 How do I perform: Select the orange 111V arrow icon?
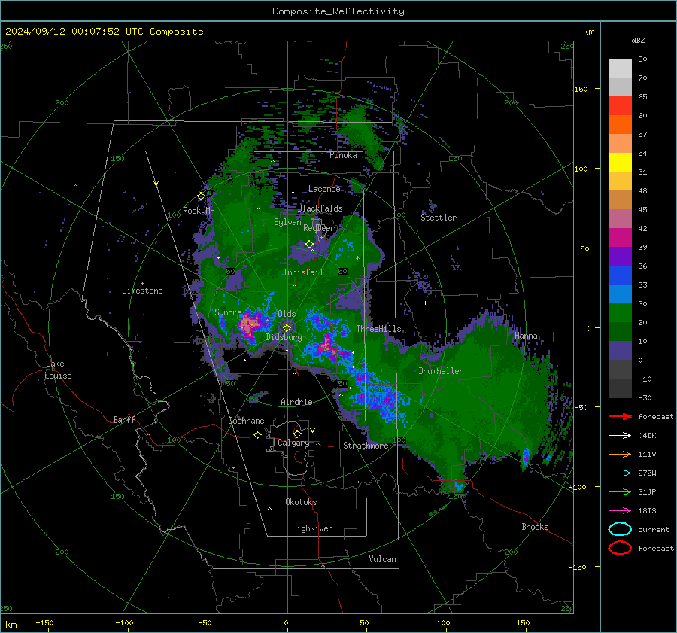coord(620,454)
